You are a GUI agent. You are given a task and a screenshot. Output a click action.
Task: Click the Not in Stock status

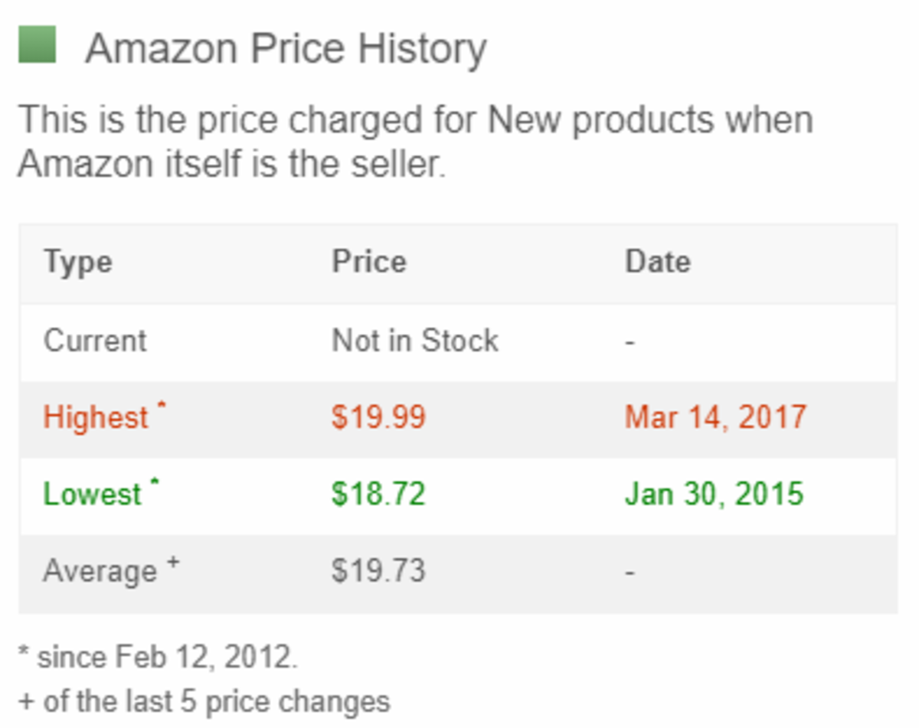(414, 341)
